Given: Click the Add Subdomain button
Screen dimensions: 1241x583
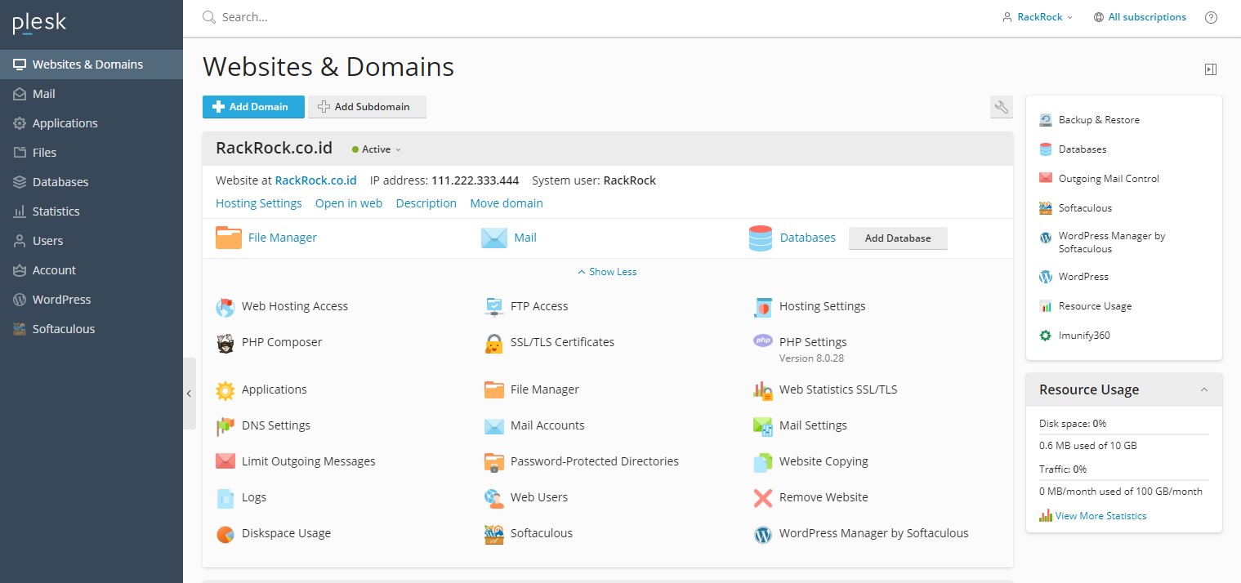Looking at the screenshot, I should pos(367,107).
